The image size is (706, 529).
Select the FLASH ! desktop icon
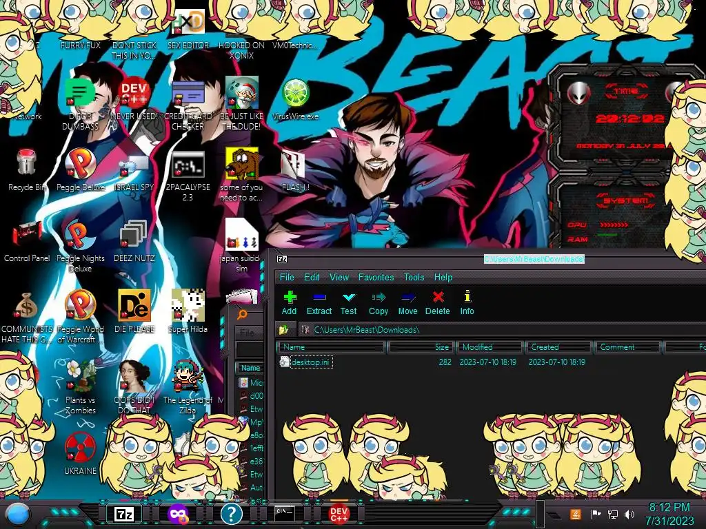[x=295, y=172]
